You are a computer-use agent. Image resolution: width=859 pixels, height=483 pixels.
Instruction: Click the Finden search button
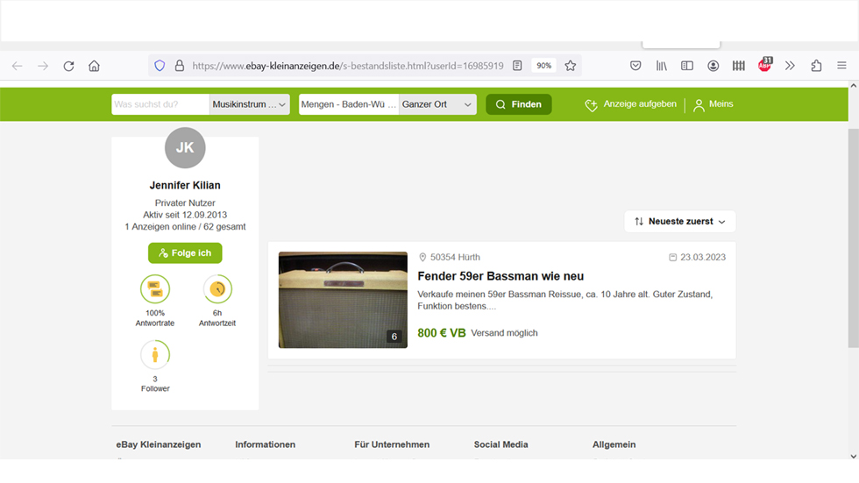coord(518,104)
